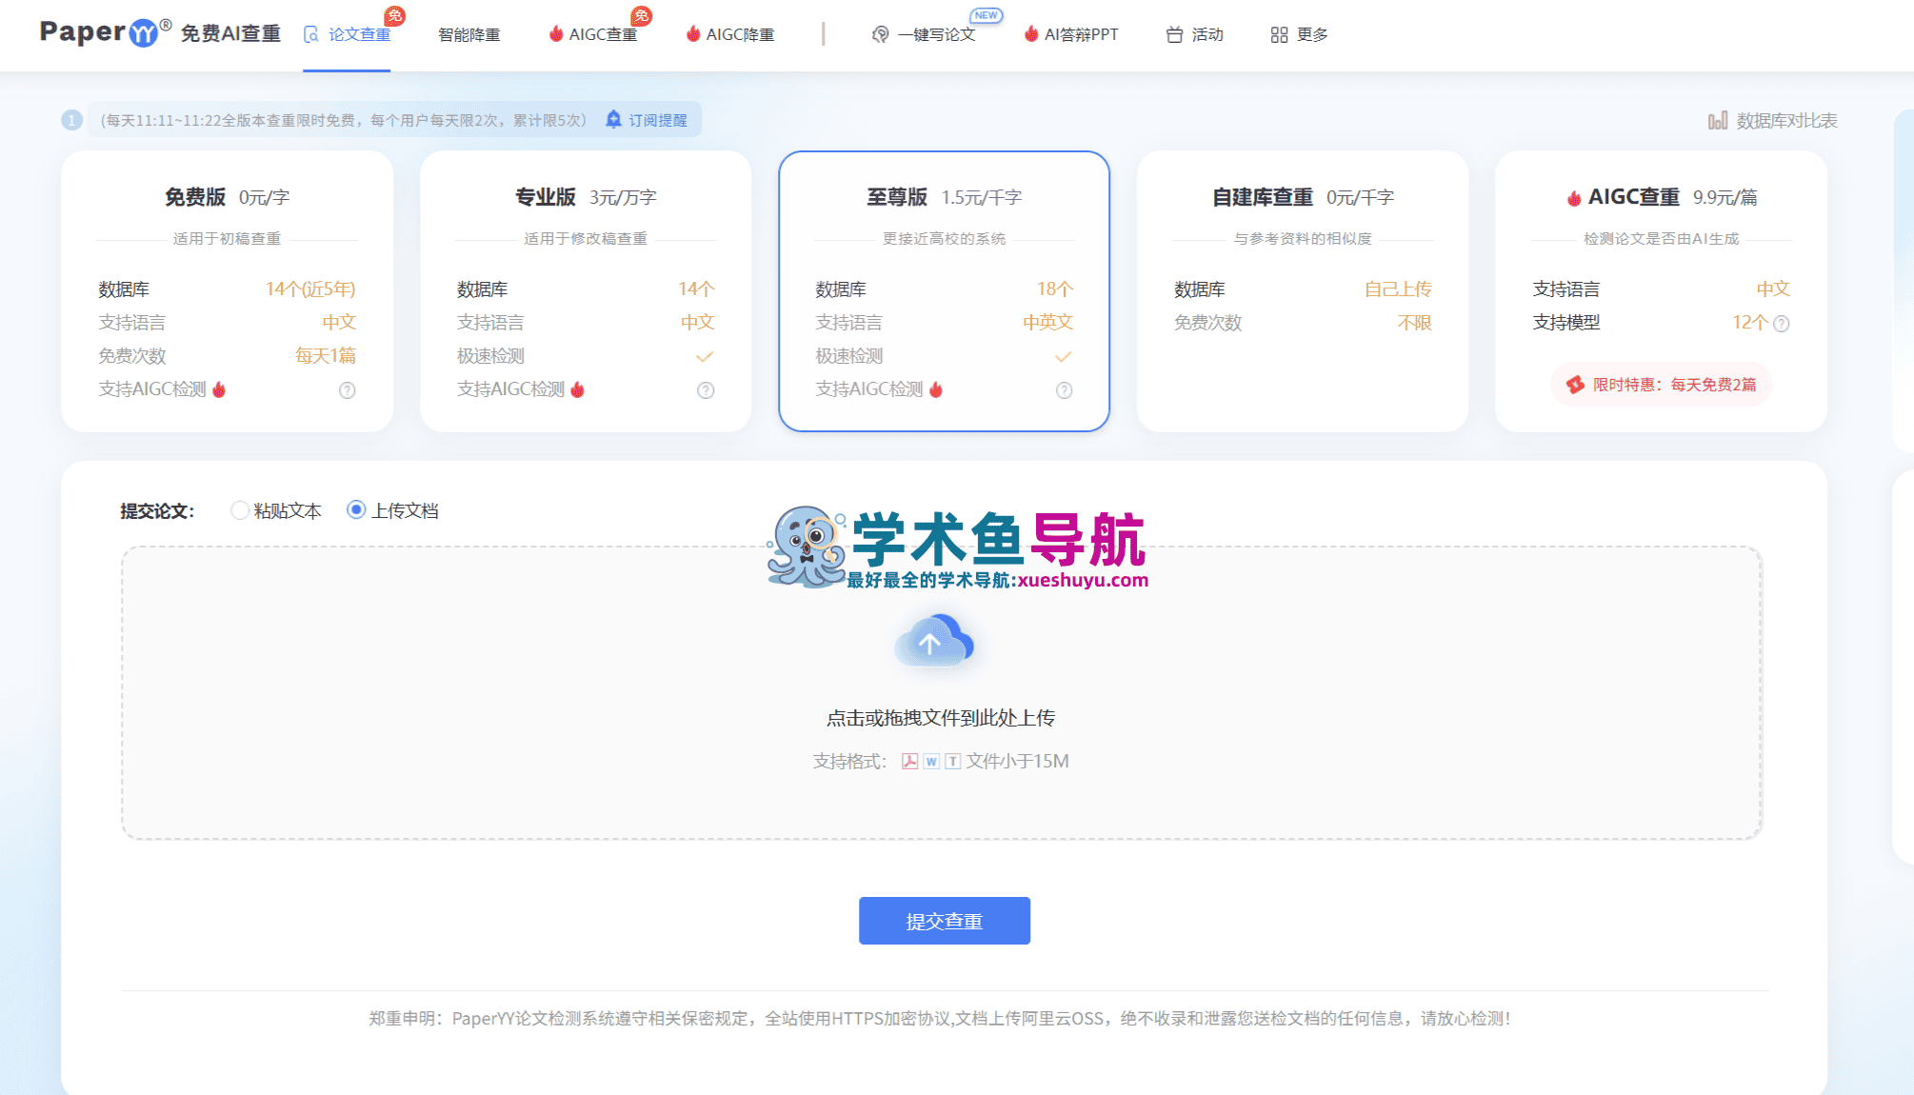Viewport: 1914px width, 1095px height.
Task: Click help icon beside 支持模型 12个
Action: tap(1782, 324)
